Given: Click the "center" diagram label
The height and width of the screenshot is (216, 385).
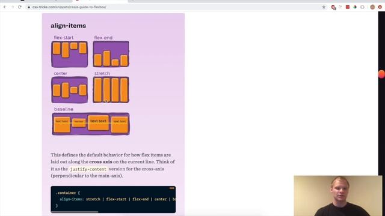Looking at the screenshot, I should 60,73.
